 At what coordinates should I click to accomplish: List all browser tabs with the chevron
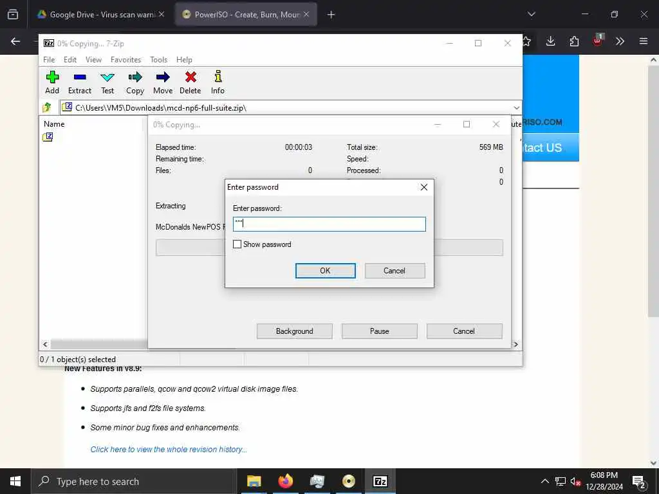pyautogui.click(x=531, y=14)
